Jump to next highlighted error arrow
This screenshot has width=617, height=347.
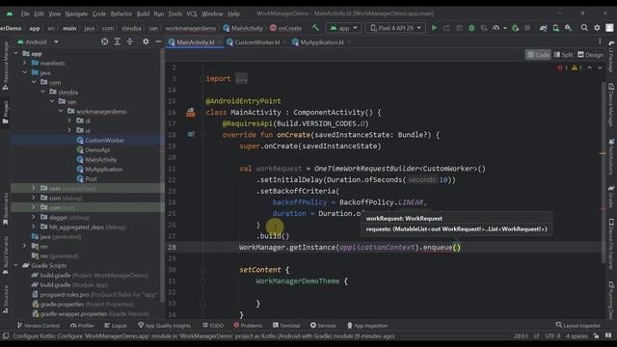click(x=600, y=67)
